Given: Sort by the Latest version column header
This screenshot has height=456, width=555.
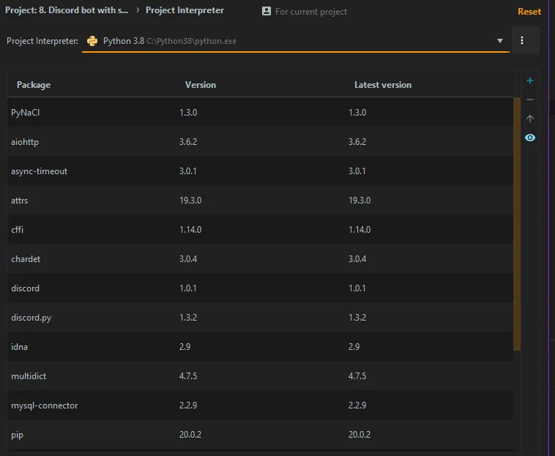Looking at the screenshot, I should click(383, 85).
